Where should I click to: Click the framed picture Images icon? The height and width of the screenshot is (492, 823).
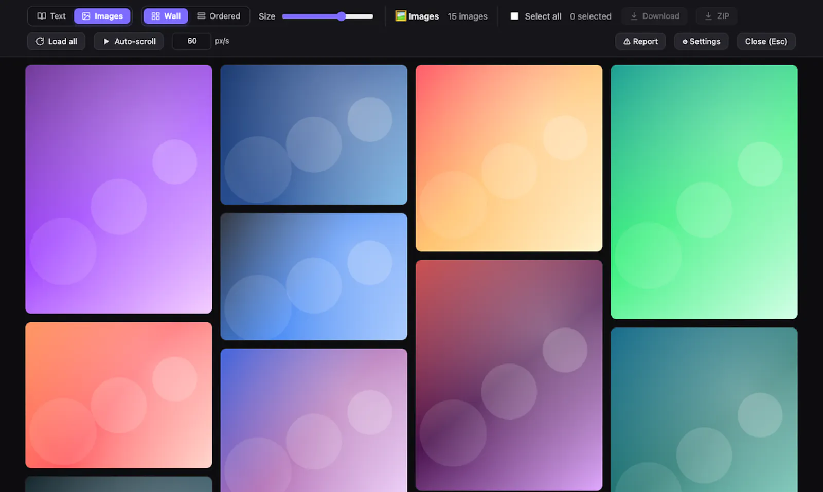click(401, 16)
